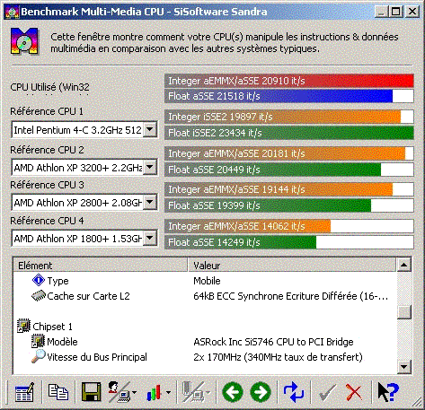Click the green forward arrow button
This screenshot has width=425, height=410.
click(261, 392)
